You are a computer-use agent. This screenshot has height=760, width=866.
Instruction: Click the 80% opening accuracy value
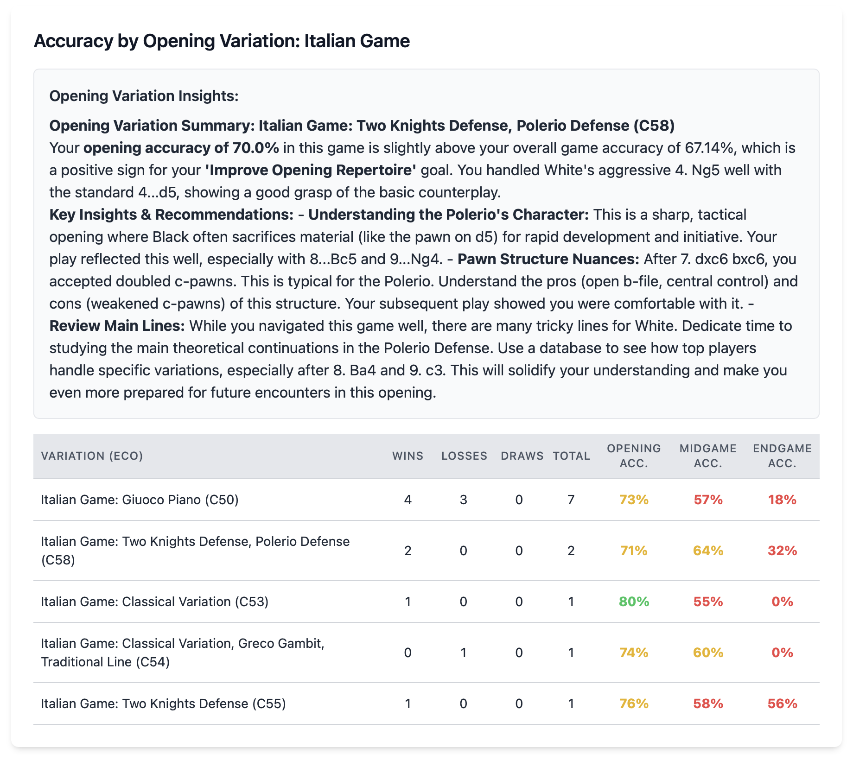pyautogui.click(x=634, y=602)
